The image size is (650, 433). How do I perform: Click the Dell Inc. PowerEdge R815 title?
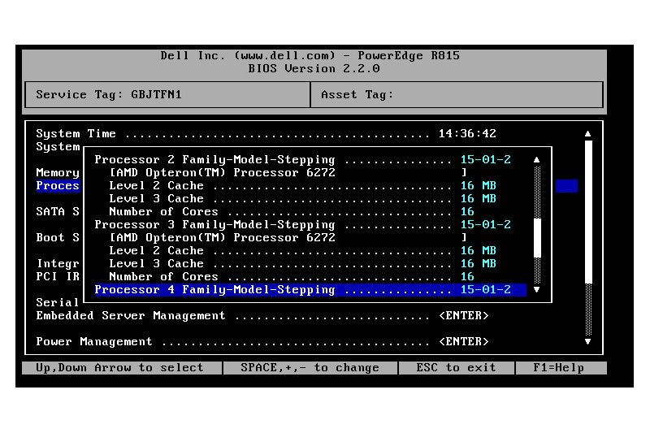[x=310, y=55]
